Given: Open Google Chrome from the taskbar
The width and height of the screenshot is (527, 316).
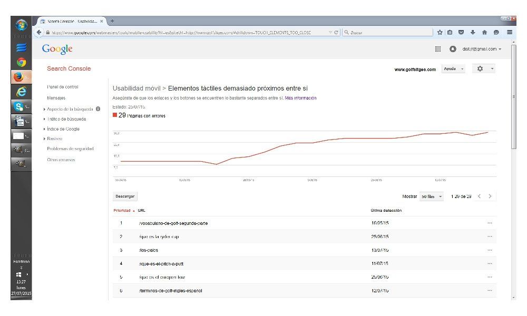Looking at the screenshot, I should [21, 62].
